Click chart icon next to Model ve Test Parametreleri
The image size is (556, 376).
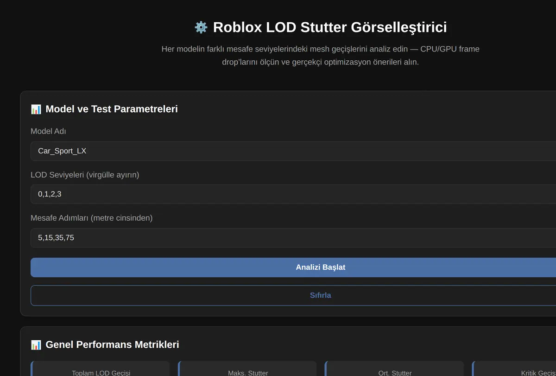click(x=36, y=109)
